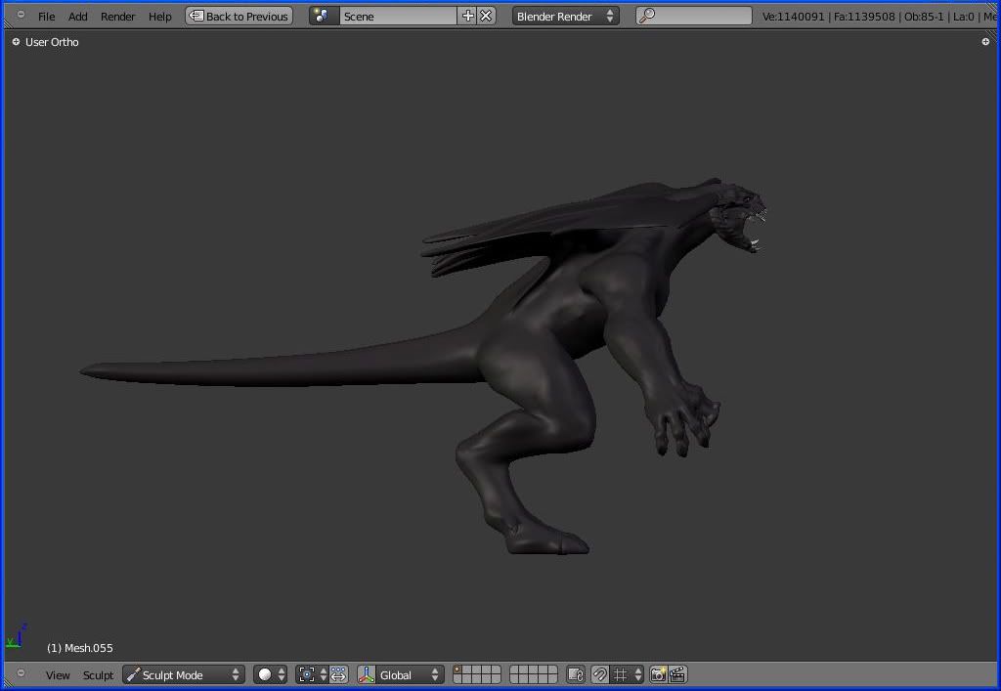This screenshot has width=1001, height=691.
Task: Click the search field in top header
Action: [694, 16]
